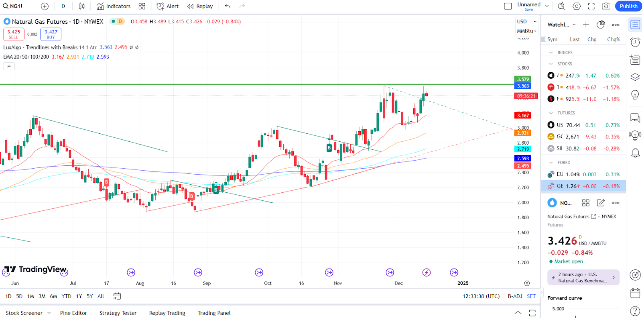
Task: Open symbol search NG1!
Action: tap(13, 6)
